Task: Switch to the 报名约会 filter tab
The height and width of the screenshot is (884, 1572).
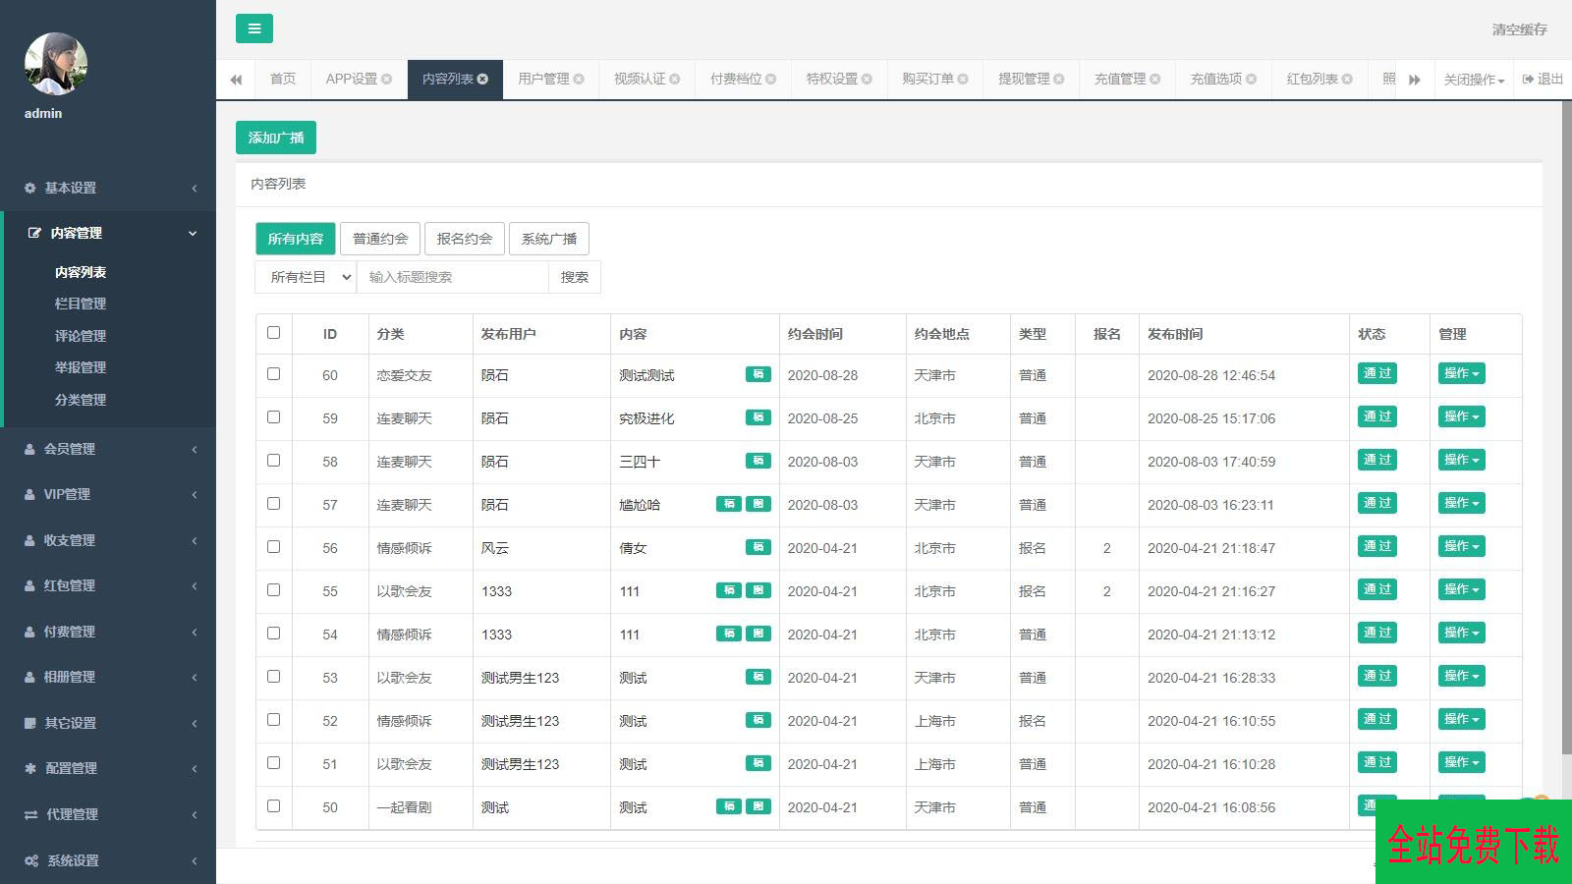Action: point(465,239)
